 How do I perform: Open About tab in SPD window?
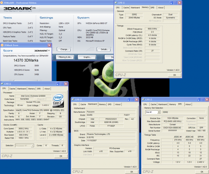pyautogui.click(x=188, y=104)
